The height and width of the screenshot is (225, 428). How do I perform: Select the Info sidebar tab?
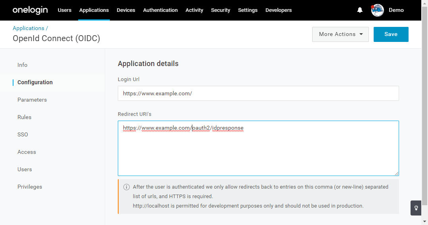[x=22, y=65]
